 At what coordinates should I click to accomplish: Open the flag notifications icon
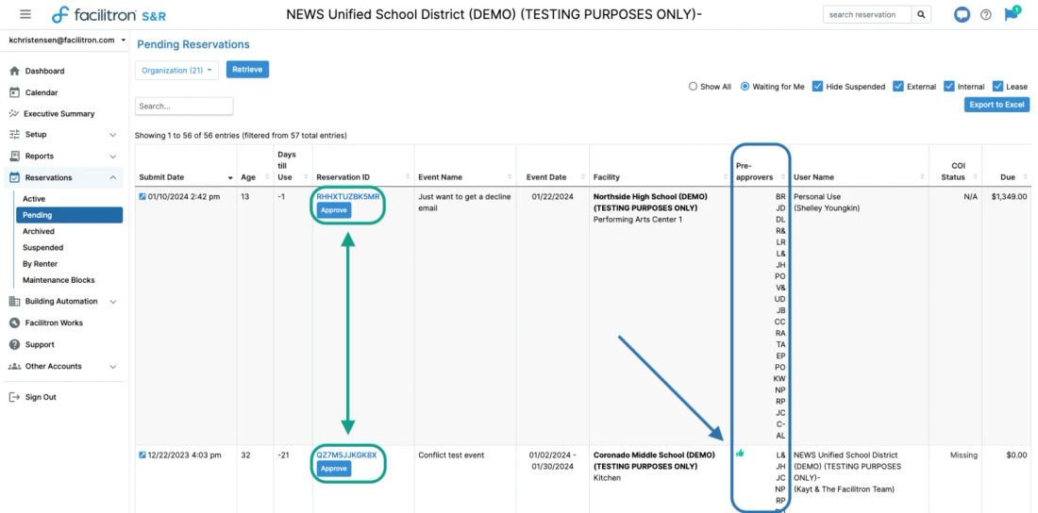point(1011,14)
